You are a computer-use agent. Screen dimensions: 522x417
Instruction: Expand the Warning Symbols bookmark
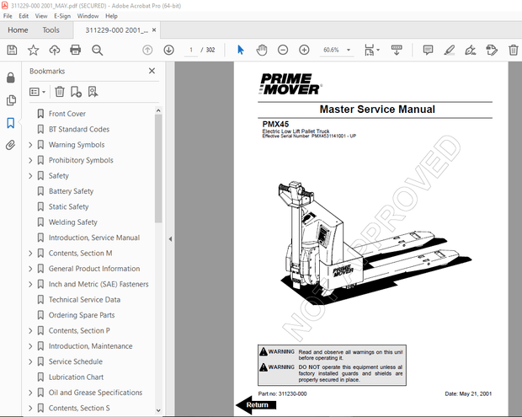[x=30, y=145]
